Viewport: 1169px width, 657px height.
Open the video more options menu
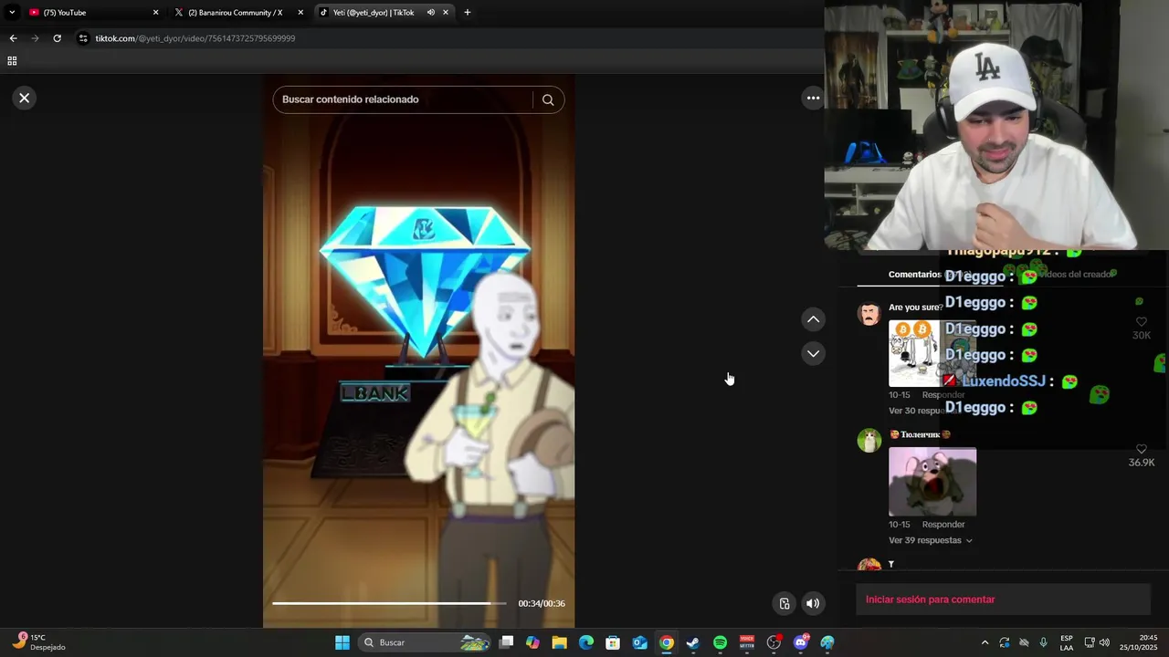click(813, 98)
